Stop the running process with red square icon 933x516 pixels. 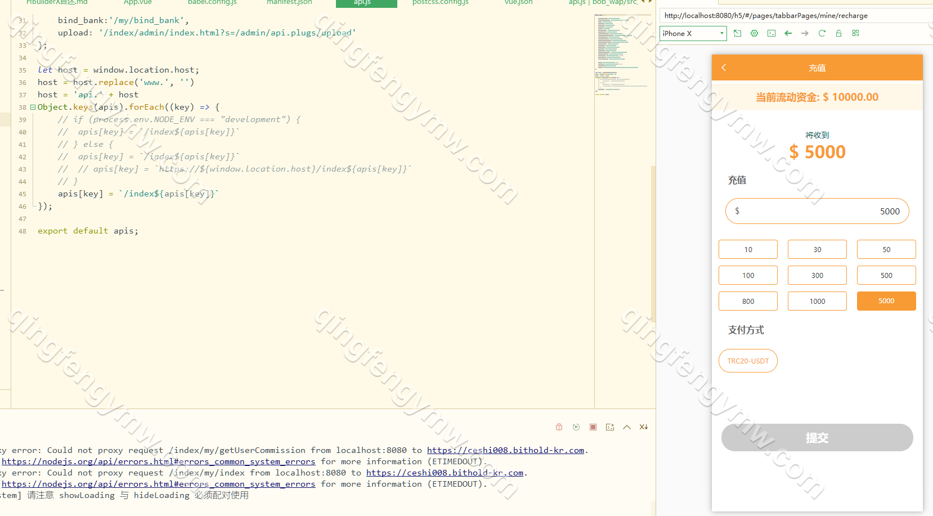pos(593,427)
